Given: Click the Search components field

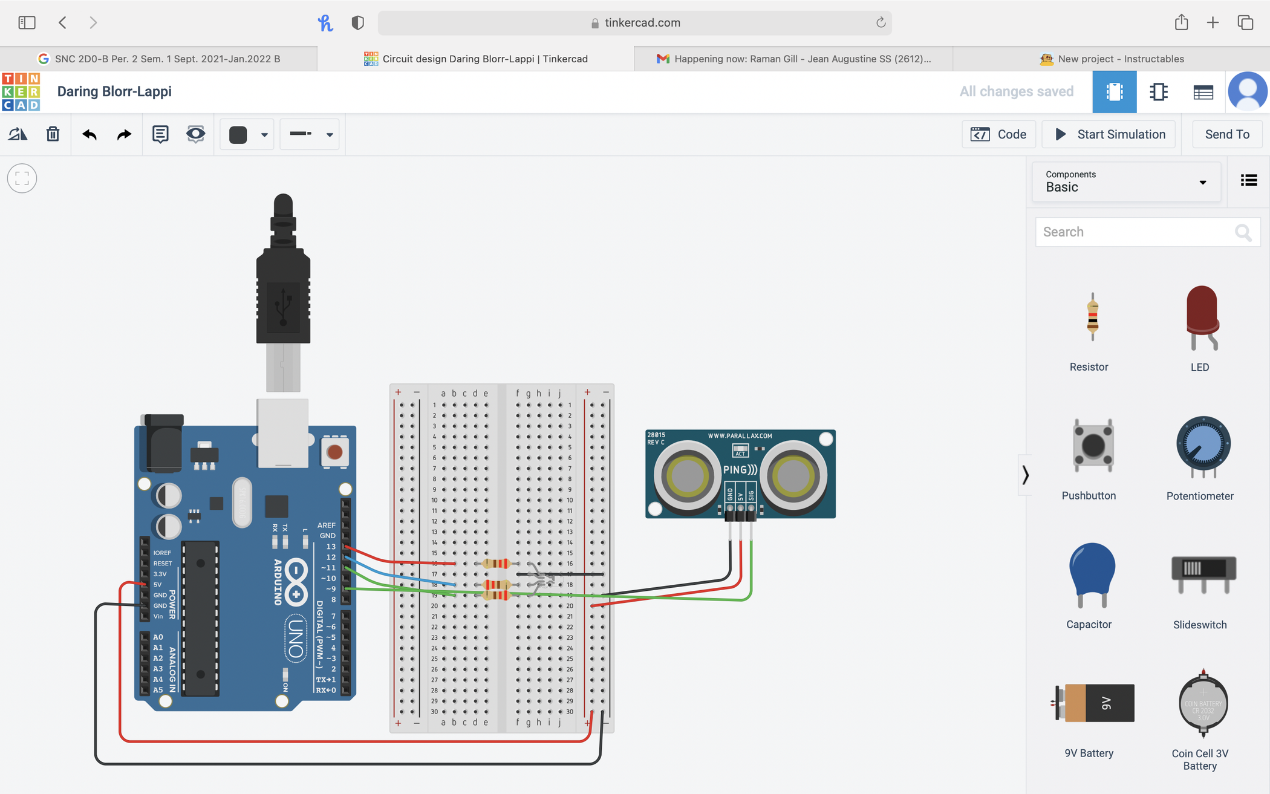Looking at the screenshot, I should [1137, 232].
